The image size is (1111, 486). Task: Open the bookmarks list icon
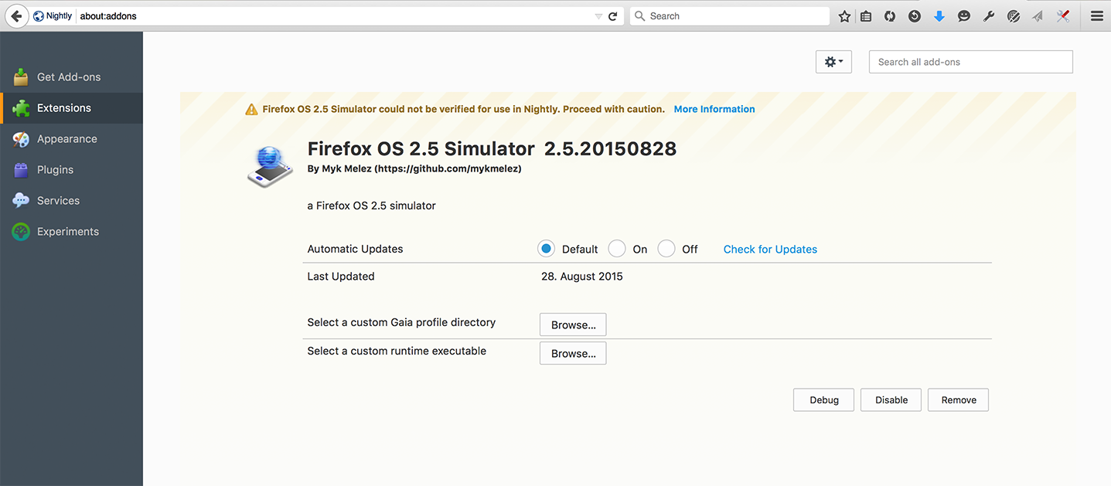(866, 16)
